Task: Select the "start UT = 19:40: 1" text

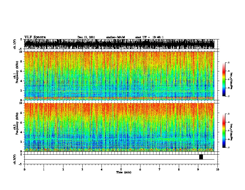Action: (x=149, y=37)
